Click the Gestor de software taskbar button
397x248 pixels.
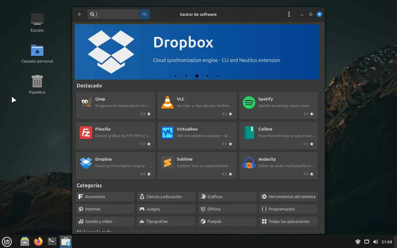pos(66,241)
